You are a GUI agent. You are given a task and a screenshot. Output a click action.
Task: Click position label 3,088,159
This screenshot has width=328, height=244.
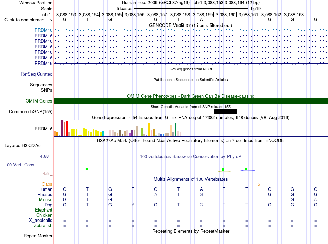tap(203, 14)
